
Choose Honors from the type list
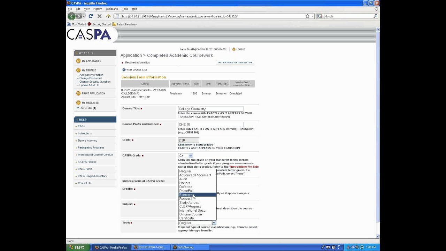[197, 183]
